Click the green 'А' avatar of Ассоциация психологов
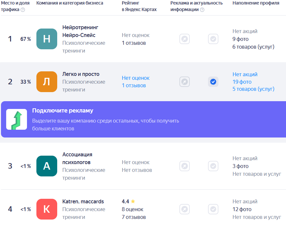 [47, 166]
